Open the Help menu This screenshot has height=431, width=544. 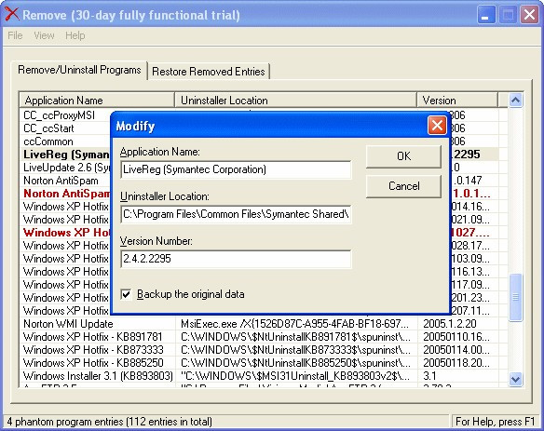75,35
